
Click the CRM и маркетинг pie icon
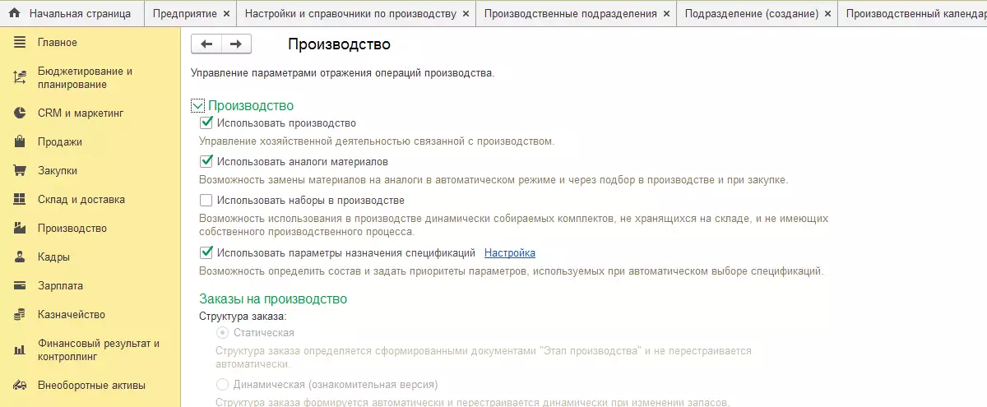pyautogui.click(x=21, y=113)
